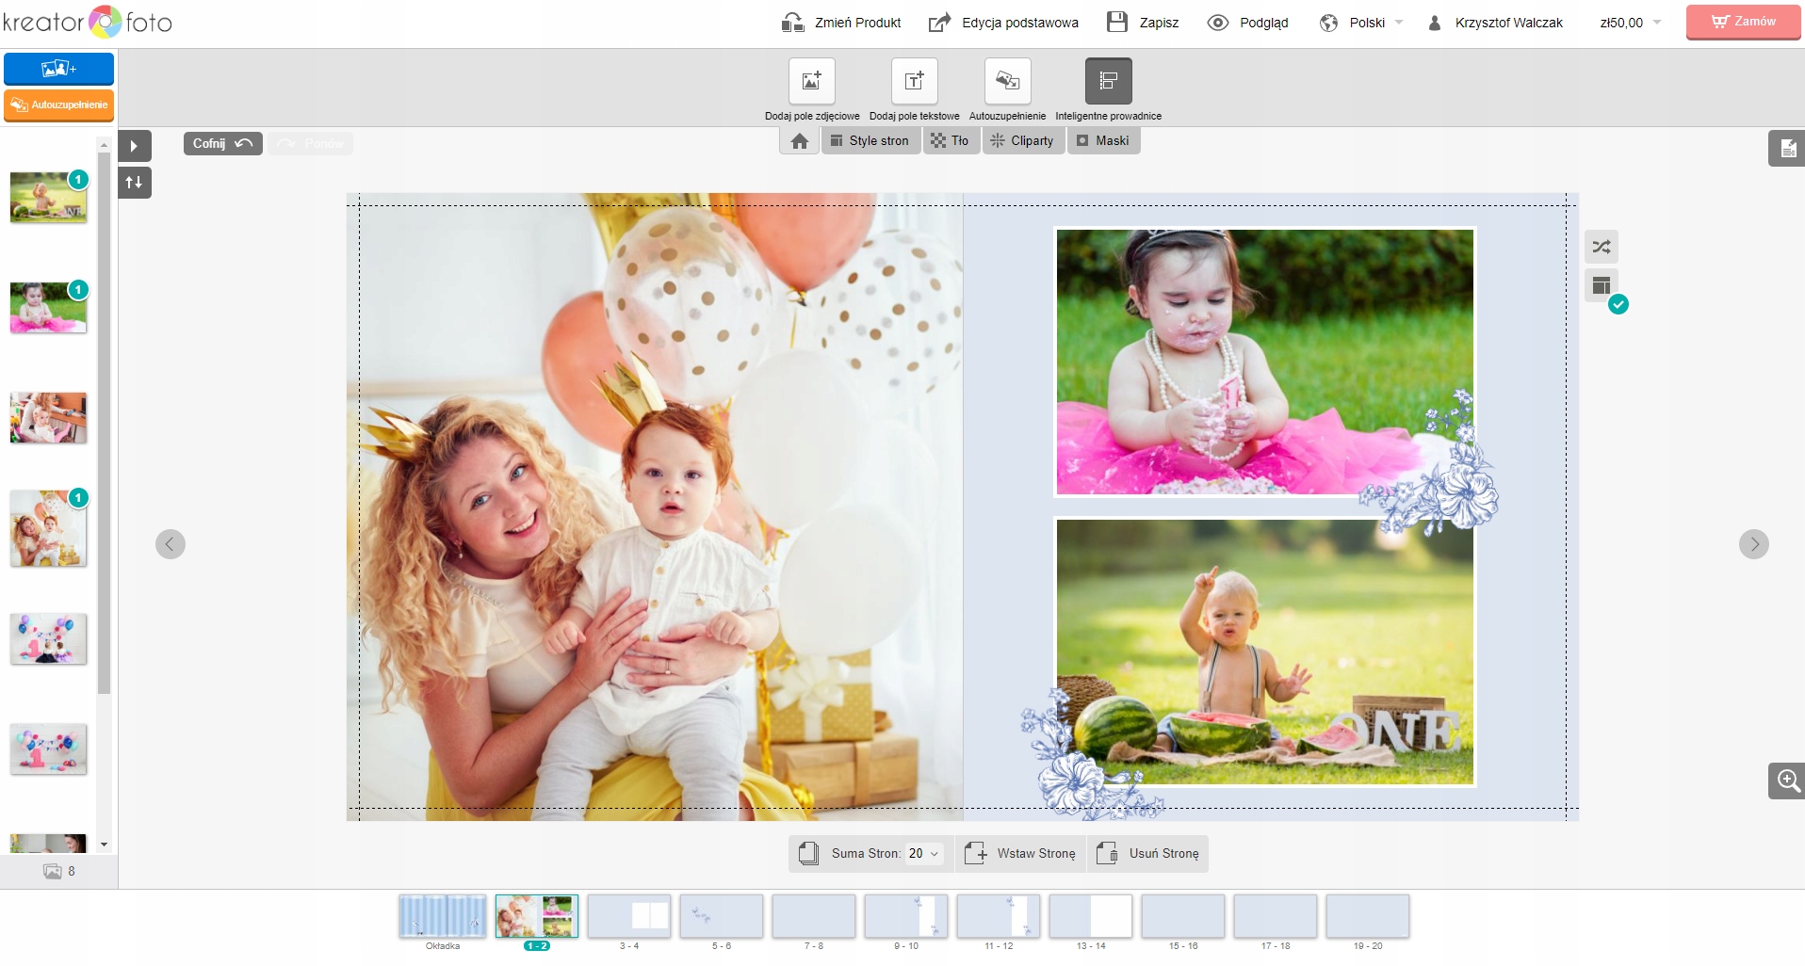Viewport: 1805px width, 966px height.
Task: Select the pages 3 - 4 thumbnail
Action: tap(628, 916)
